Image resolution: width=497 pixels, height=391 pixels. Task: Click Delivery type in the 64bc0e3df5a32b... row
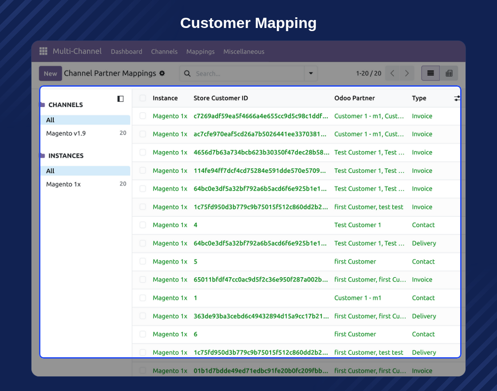tap(424, 243)
